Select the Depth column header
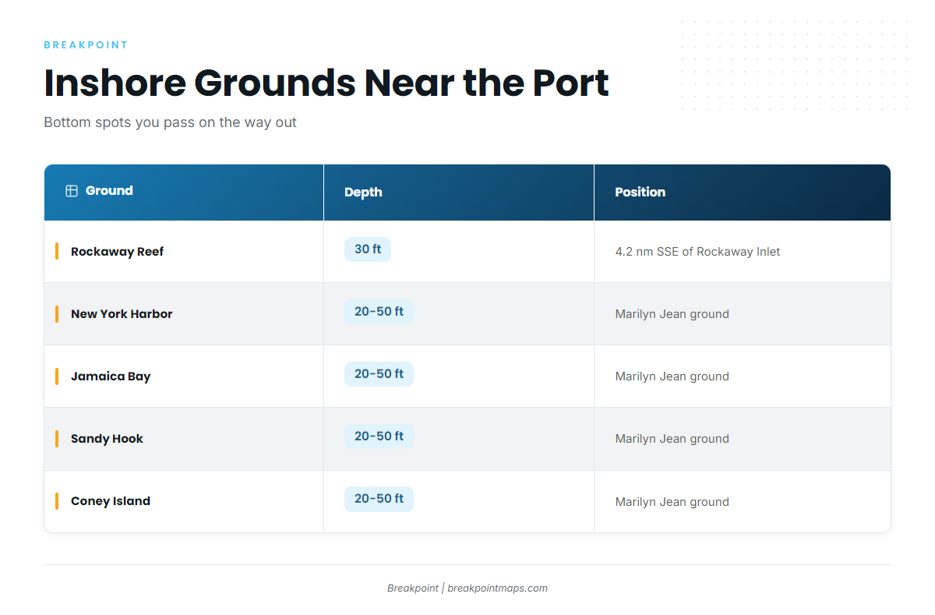935x615 pixels. coord(459,192)
